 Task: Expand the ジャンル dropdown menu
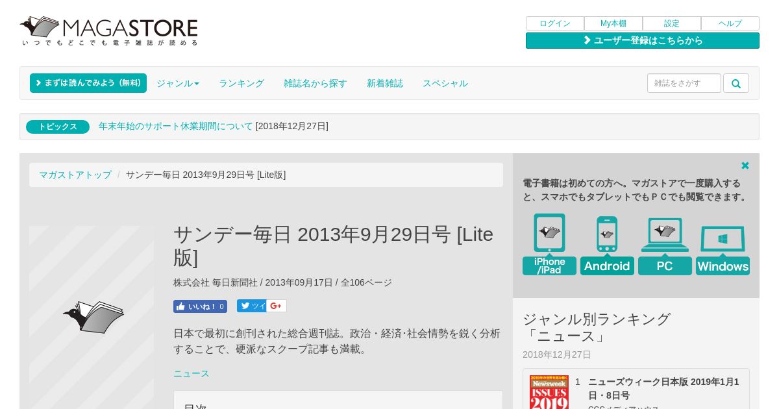(178, 83)
